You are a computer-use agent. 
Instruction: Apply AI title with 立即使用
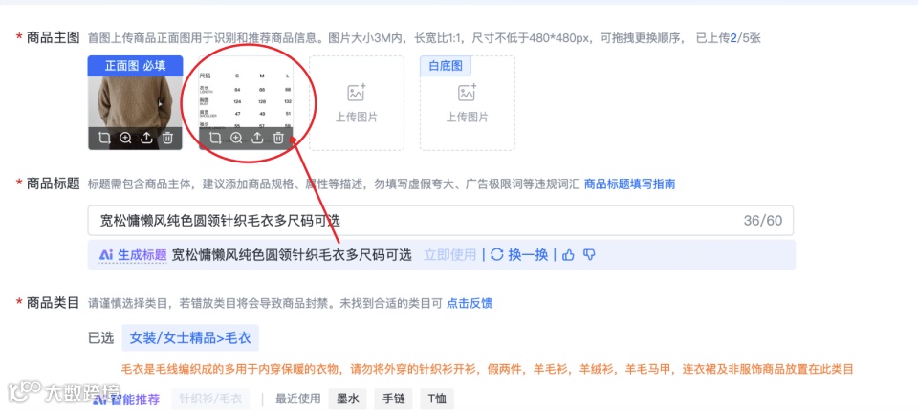(x=450, y=255)
